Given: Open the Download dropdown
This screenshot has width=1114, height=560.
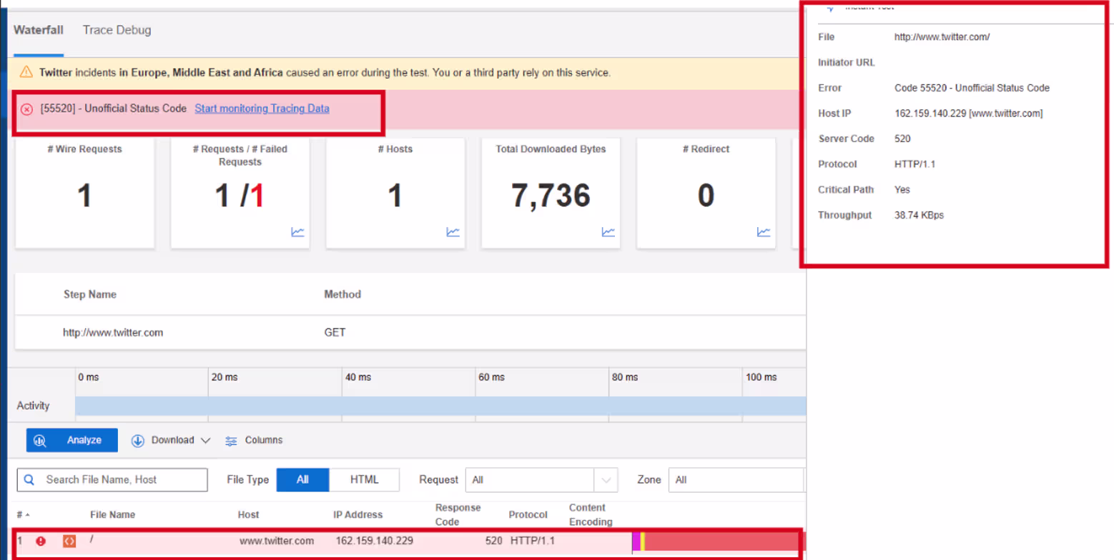Looking at the screenshot, I should tap(171, 440).
